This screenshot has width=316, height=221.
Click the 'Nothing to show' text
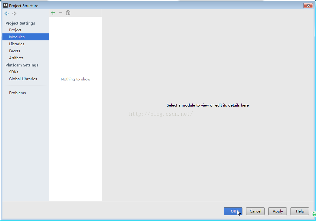[x=76, y=79]
